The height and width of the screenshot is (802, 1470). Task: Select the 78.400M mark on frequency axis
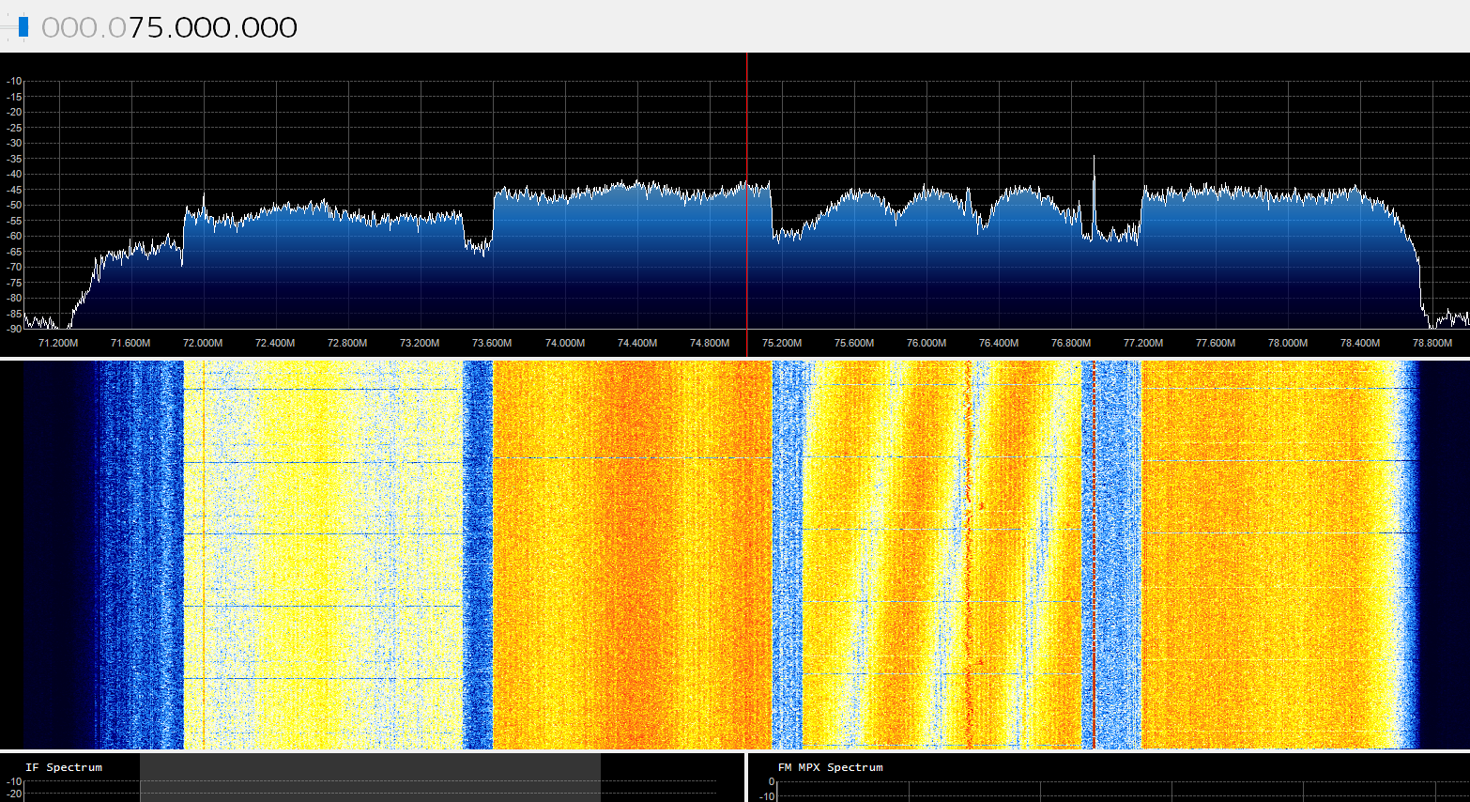(1360, 343)
